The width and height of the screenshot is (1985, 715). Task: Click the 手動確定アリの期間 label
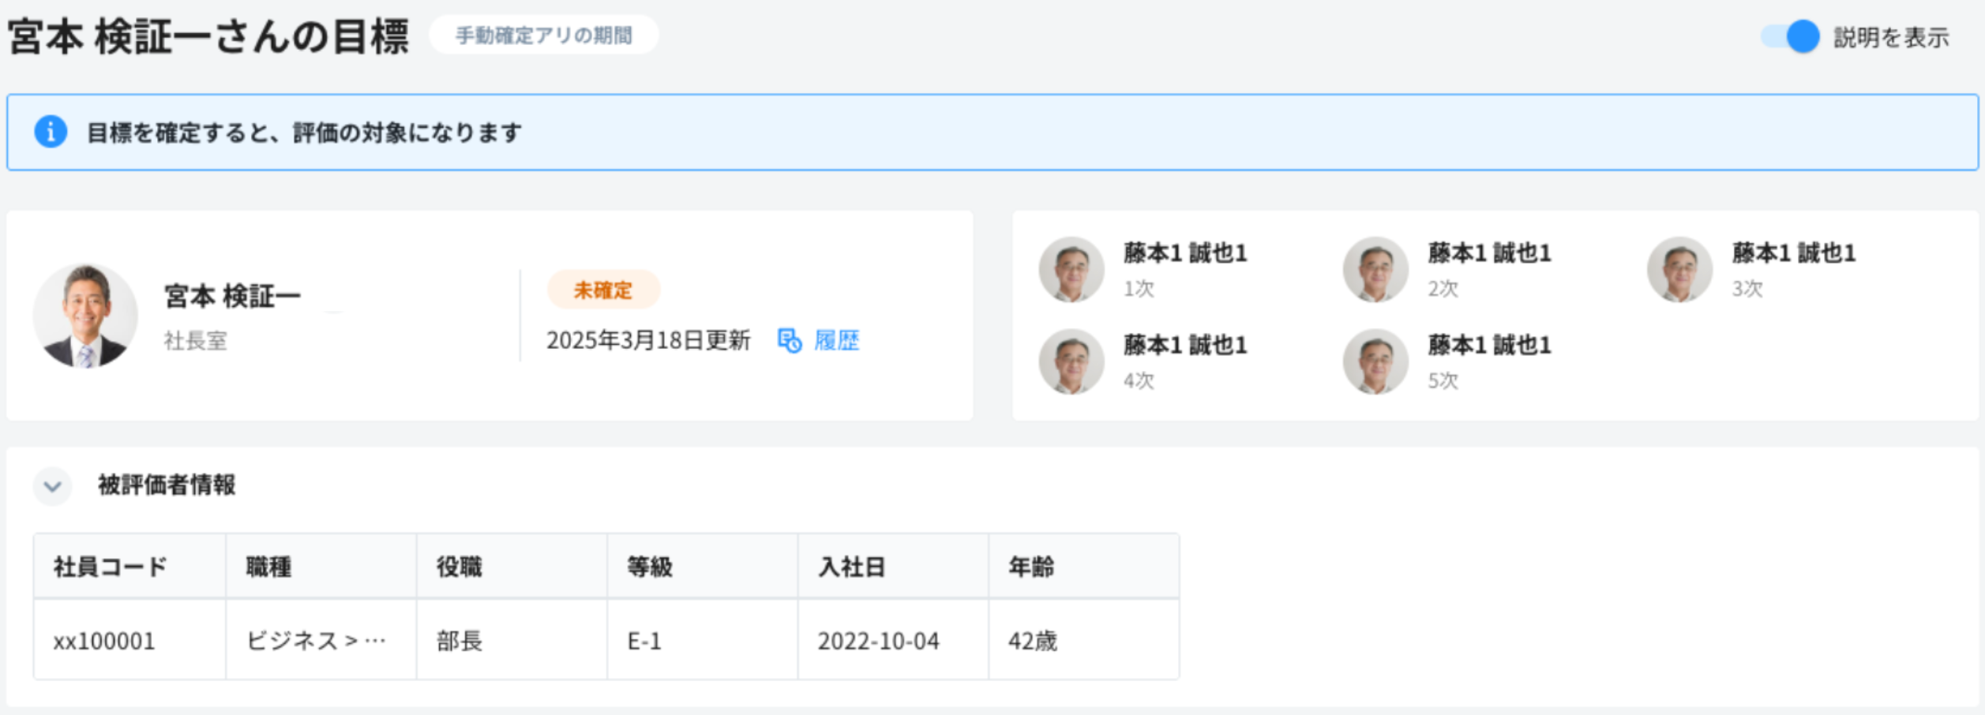pyautogui.click(x=543, y=34)
